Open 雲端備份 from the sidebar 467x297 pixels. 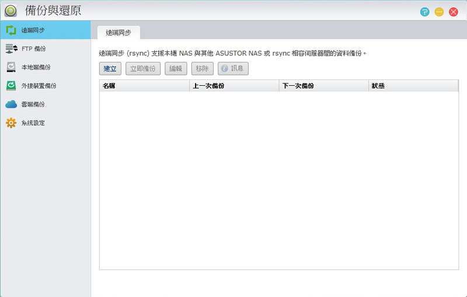46,104
